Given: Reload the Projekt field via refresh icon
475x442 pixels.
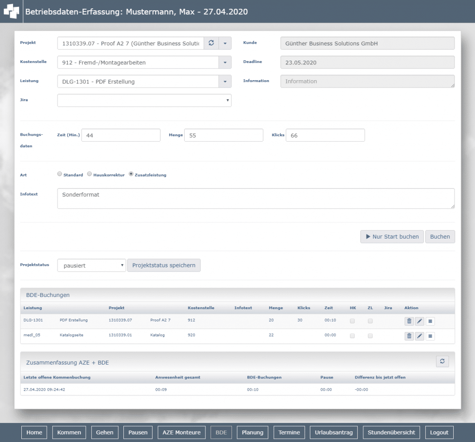Looking at the screenshot, I should coord(211,43).
